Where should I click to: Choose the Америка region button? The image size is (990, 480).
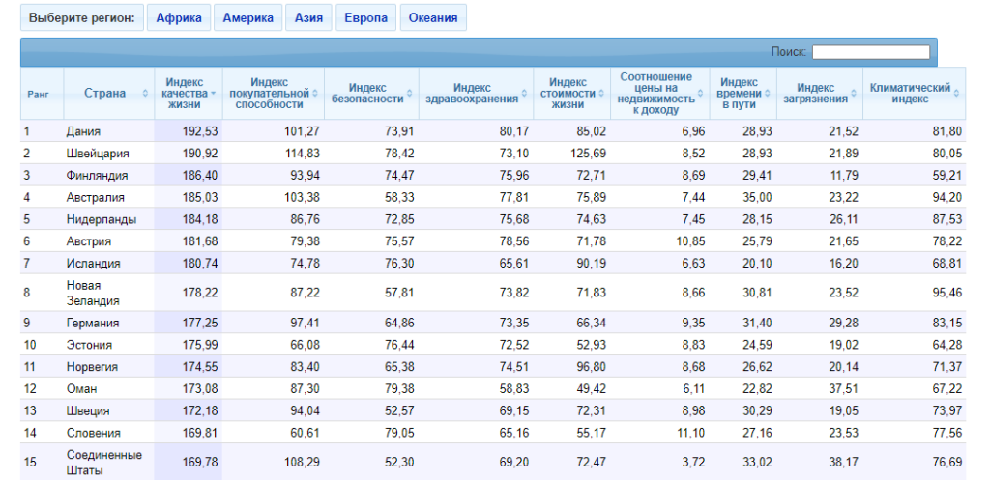(x=247, y=17)
